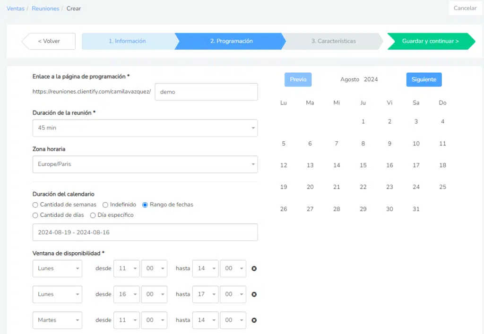Delete the Lunes 16:00 to 17:00 availability row
Image resolution: width=484 pixels, height=334 pixels.
tap(254, 294)
